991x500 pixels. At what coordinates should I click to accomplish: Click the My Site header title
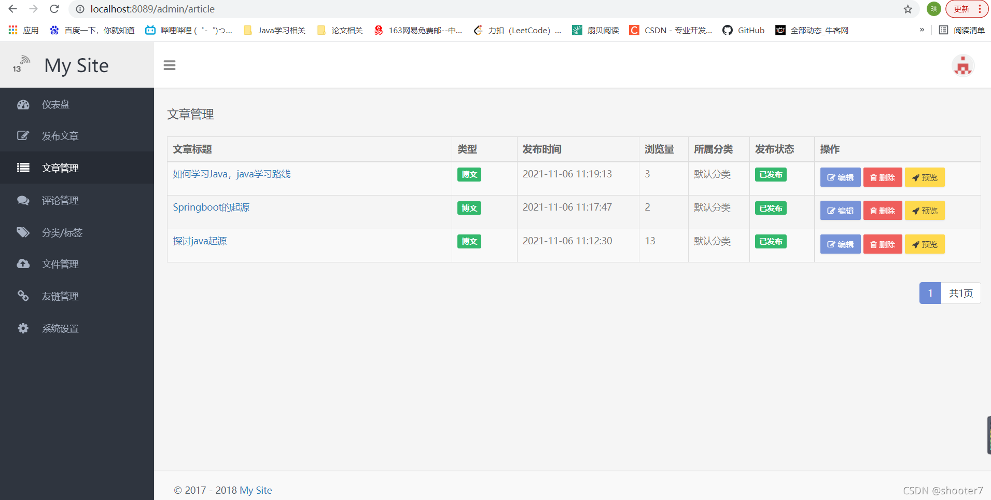click(77, 66)
